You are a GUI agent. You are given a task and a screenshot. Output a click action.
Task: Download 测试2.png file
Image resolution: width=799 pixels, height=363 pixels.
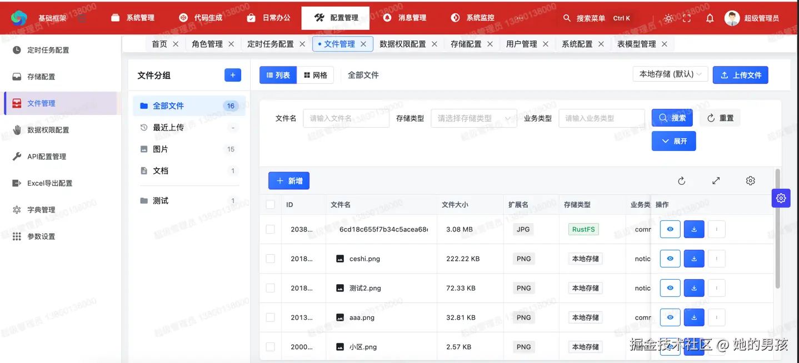[x=694, y=288]
